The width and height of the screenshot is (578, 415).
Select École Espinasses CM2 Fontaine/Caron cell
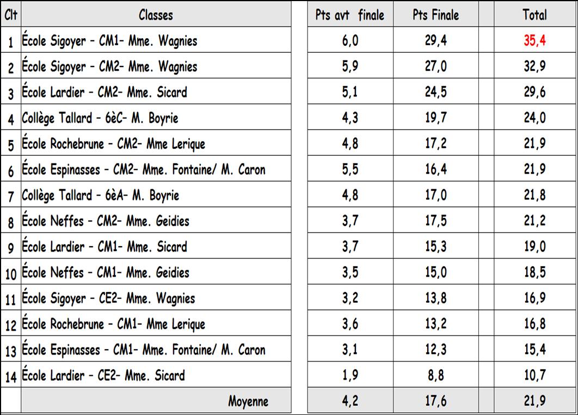pyautogui.click(x=156, y=169)
